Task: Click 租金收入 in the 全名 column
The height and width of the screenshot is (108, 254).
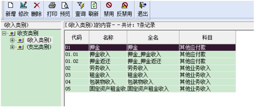Action: (x=153, y=75)
